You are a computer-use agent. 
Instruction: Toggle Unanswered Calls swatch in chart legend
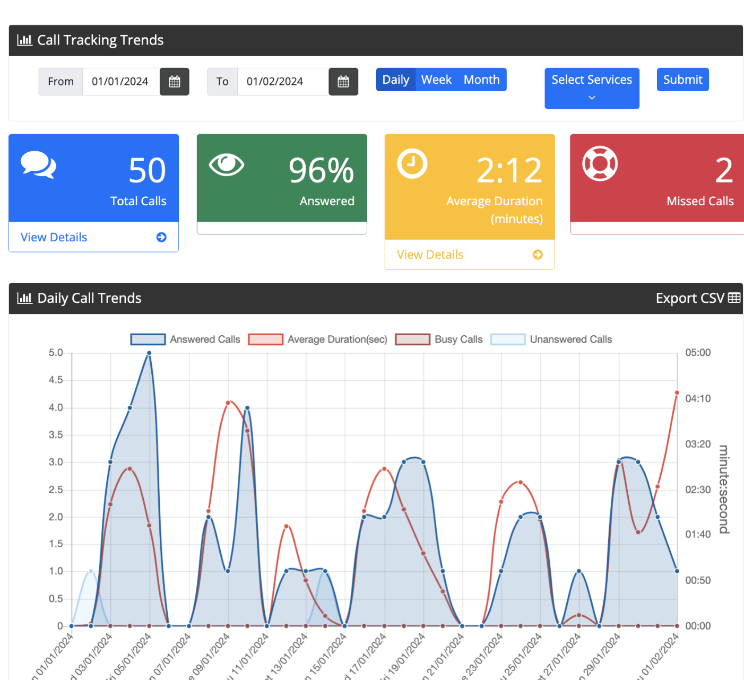508,339
